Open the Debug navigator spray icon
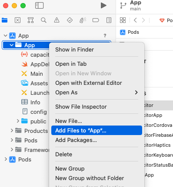Image resolution: width=173 pixels, height=187 pixels. tap(83, 20)
